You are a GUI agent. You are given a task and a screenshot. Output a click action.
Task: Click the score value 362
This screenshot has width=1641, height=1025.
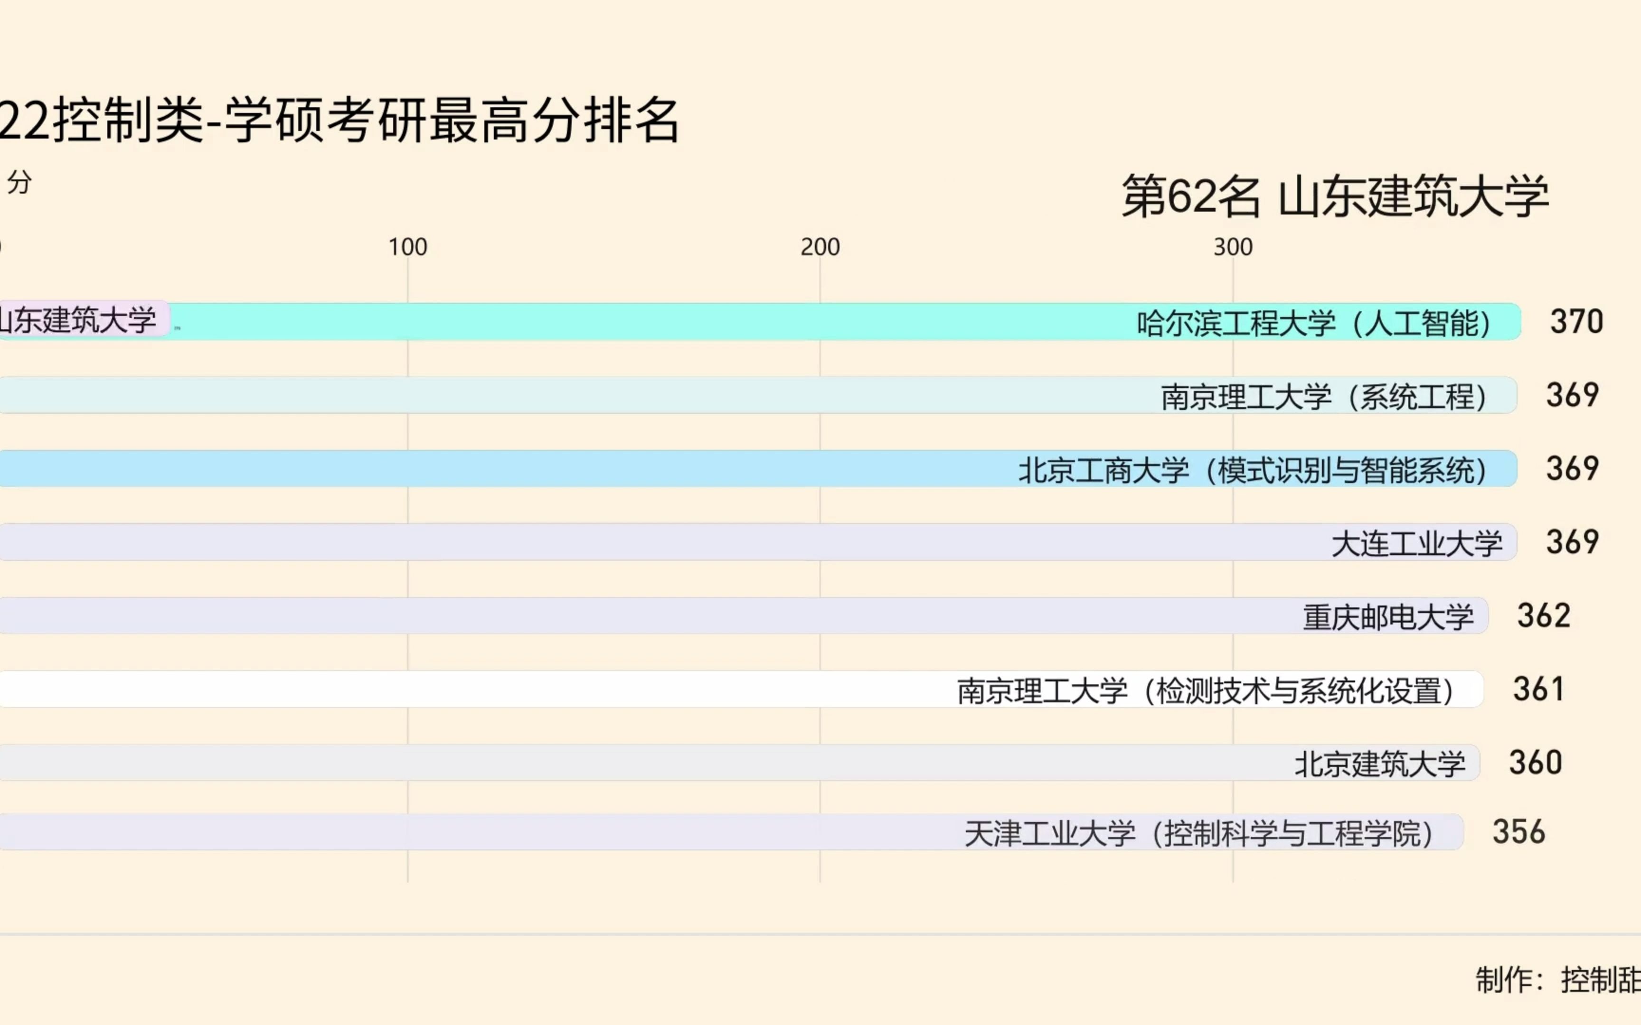coord(1544,615)
